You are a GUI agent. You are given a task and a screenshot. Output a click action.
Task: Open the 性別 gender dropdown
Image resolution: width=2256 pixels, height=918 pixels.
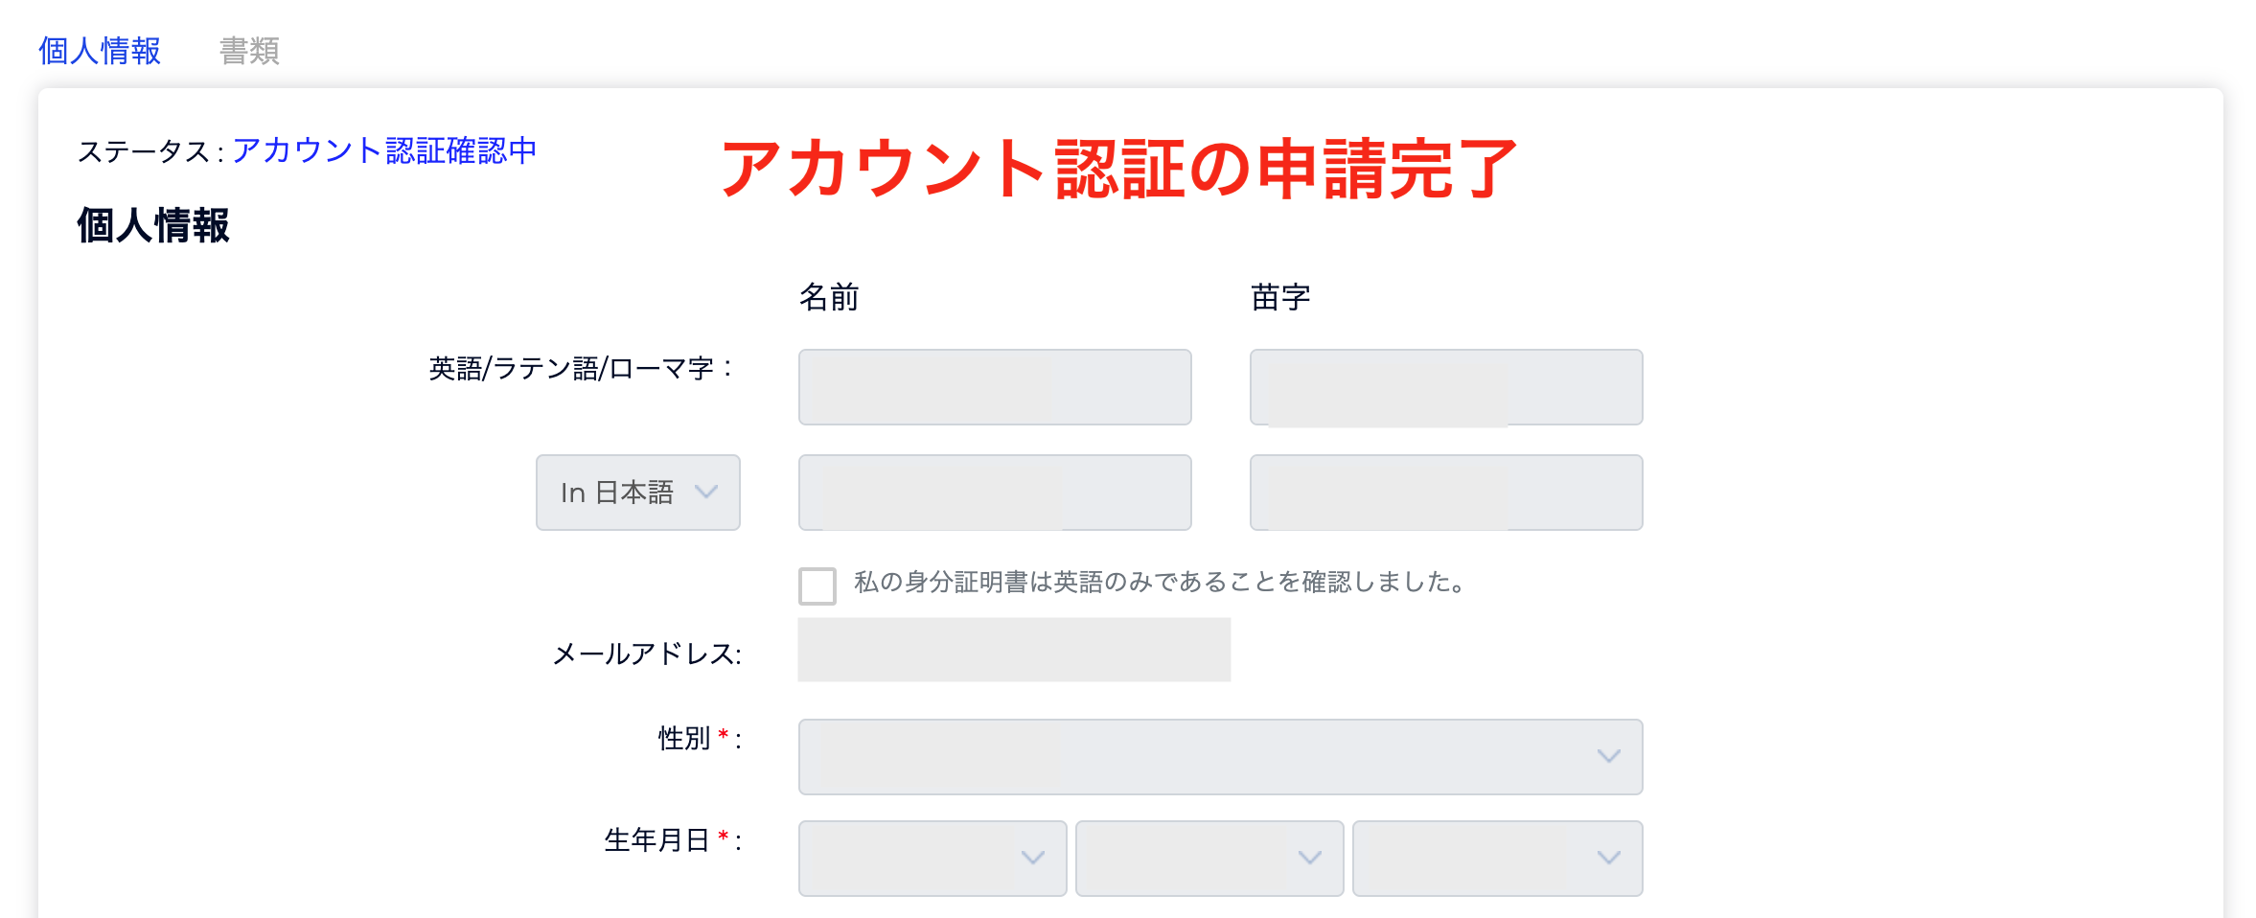(1219, 756)
